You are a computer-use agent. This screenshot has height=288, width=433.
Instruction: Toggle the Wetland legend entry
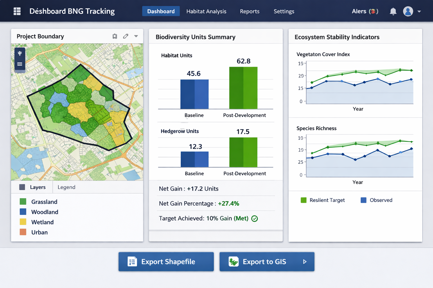point(23,222)
